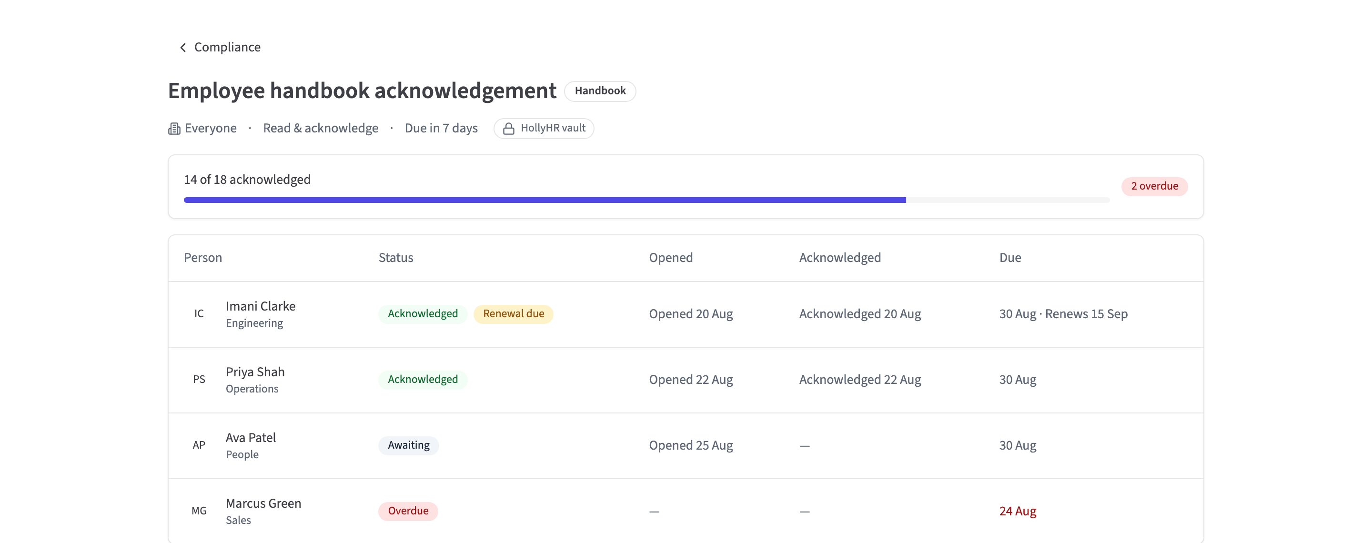The image size is (1372, 543).
Task: Select Imani Clarke's name
Action: click(x=261, y=306)
